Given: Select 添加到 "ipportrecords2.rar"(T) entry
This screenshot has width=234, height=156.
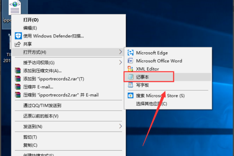Looking at the screenshot, I should click(x=69, y=79).
